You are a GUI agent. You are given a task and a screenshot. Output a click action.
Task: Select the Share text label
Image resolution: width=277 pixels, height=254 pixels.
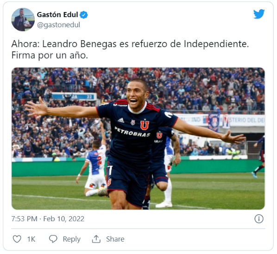point(115,239)
